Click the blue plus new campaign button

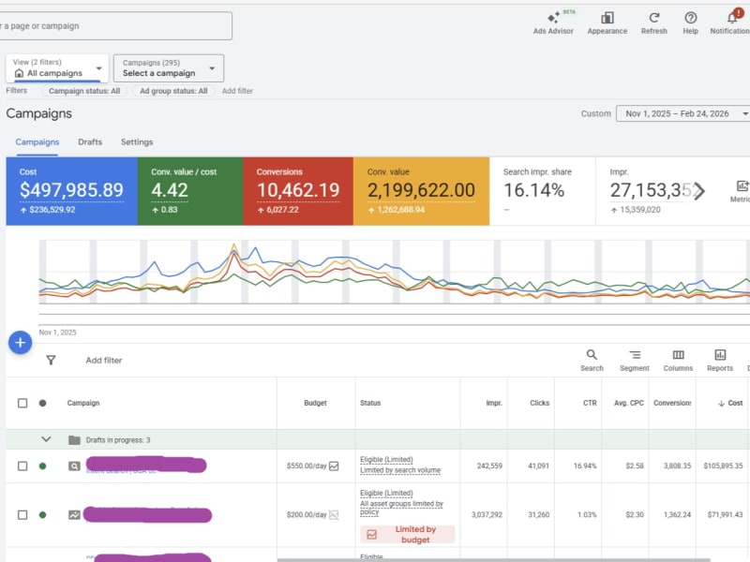click(20, 342)
